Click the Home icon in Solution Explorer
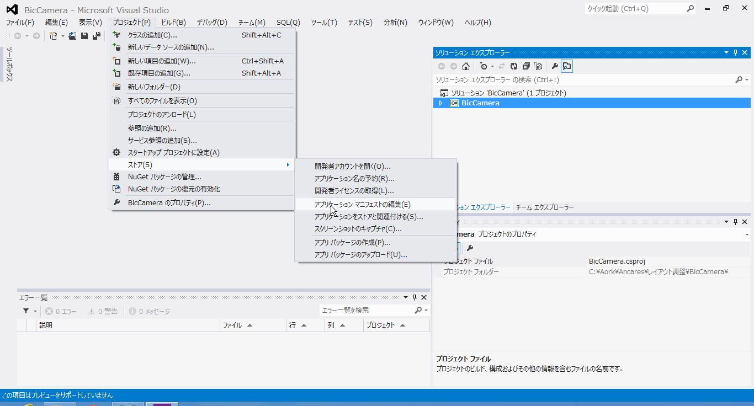 [466, 66]
